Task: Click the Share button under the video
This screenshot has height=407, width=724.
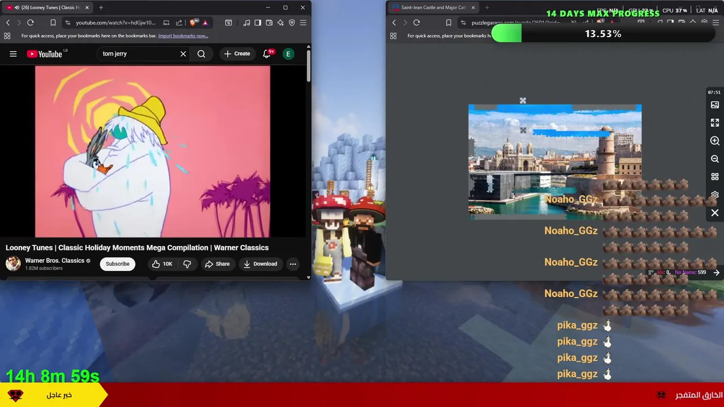Action: (x=217, y=264)
